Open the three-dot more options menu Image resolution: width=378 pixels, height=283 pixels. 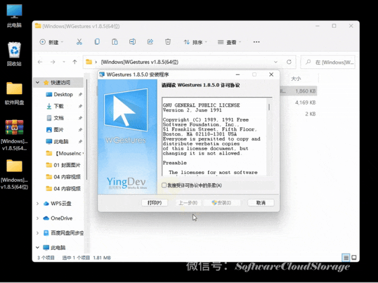(x=256, y=42)
